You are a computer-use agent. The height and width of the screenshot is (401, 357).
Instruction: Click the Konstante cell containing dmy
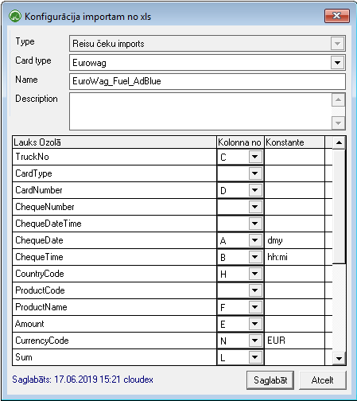tap(294, 240)
